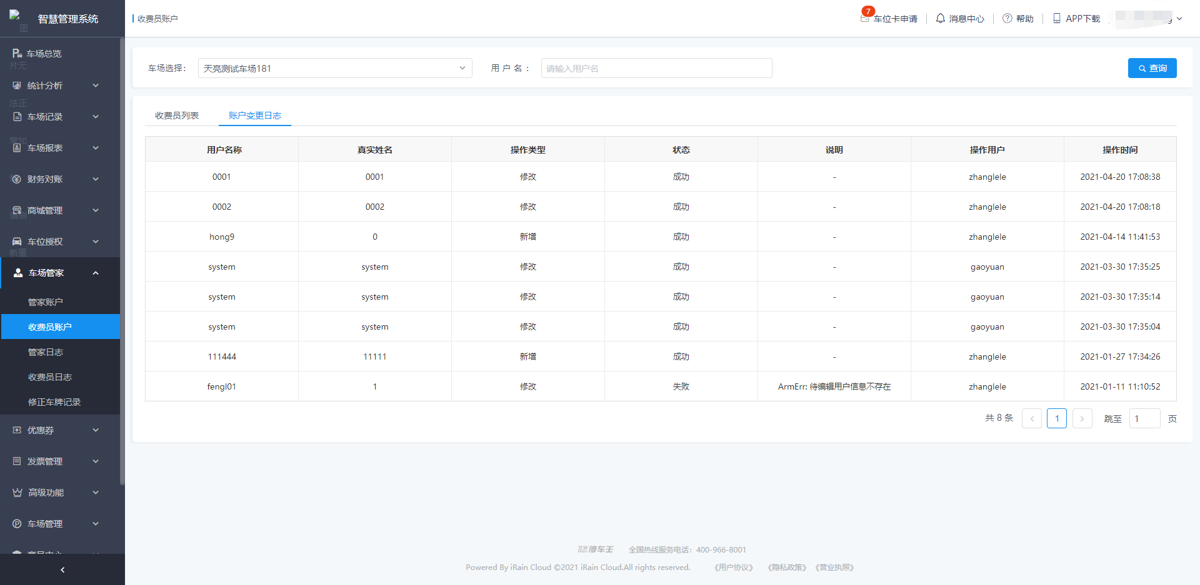Click the 车位授权 car icon in sidebar
Image resolution: width=1200 pixels, height=585 pixels.
coord(17,242)
